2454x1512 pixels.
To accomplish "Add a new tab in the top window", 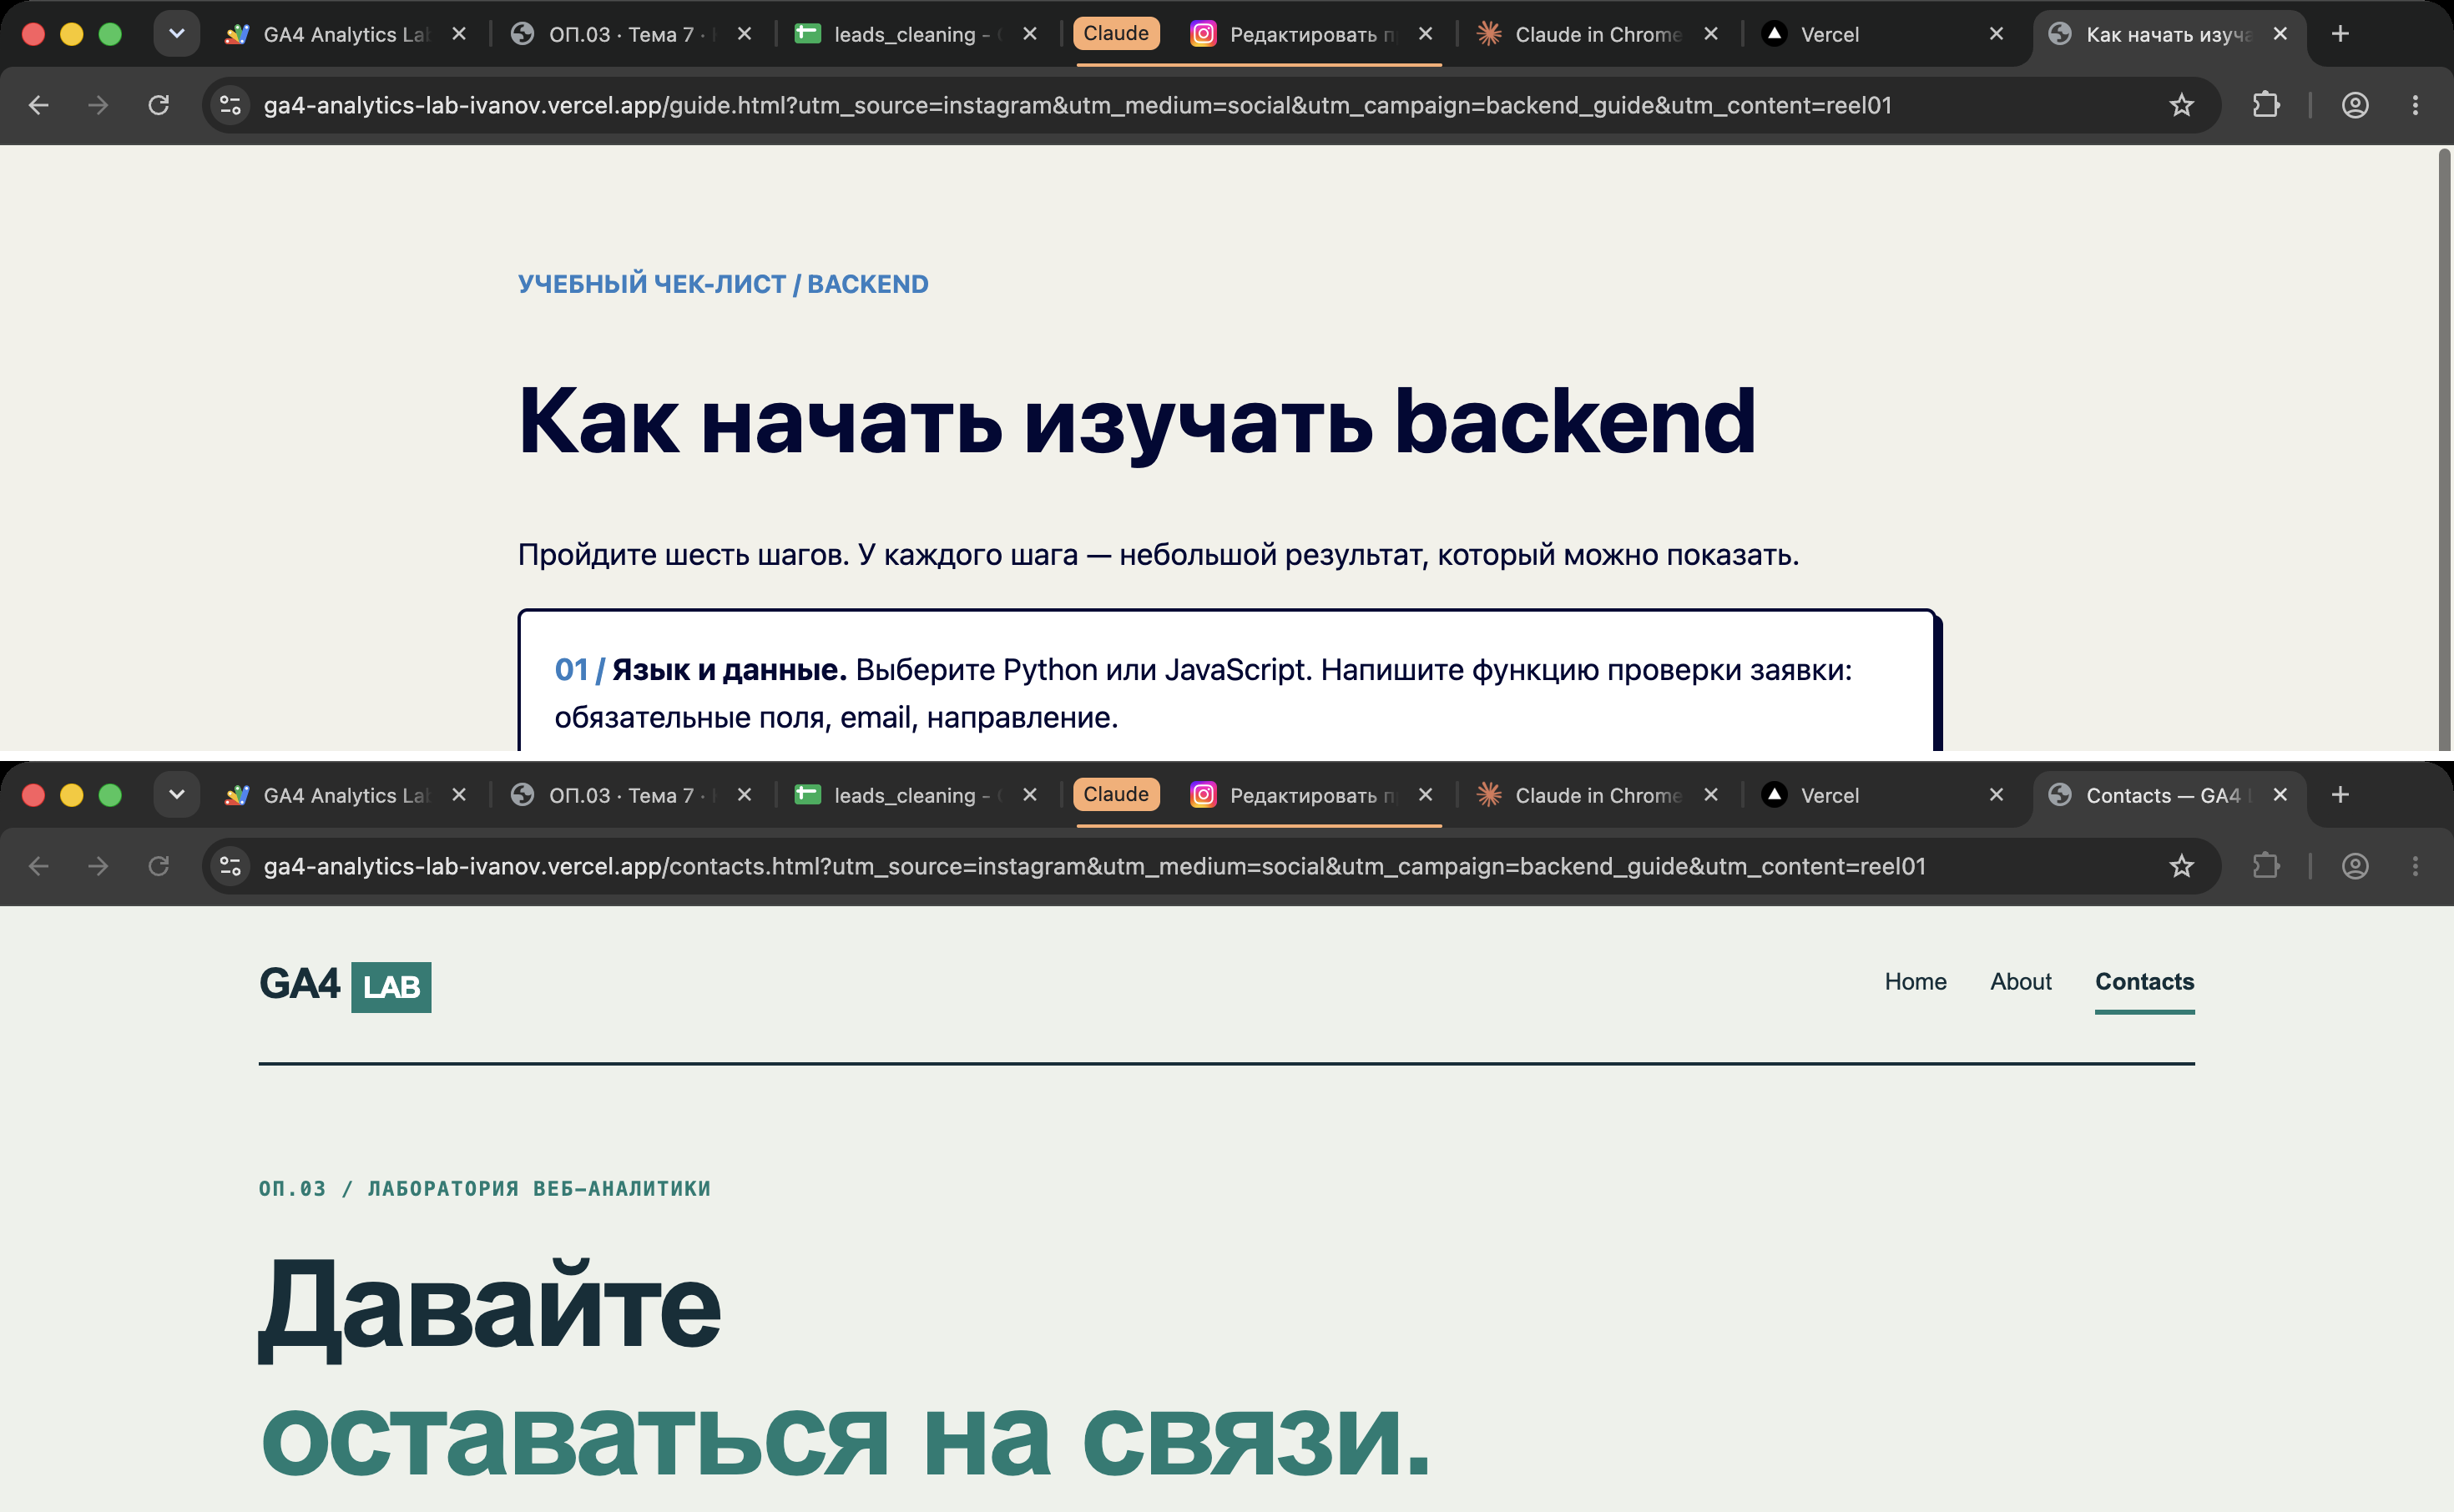I will click(2340, 34).
